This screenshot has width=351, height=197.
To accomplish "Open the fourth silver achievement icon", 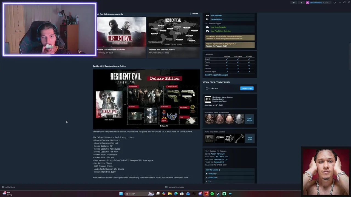I will [x=239, y=119].
